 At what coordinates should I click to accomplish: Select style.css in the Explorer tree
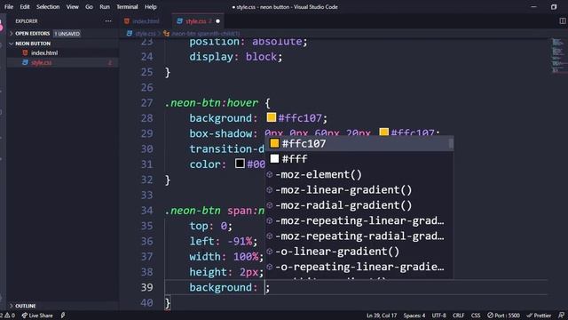[42, 63]
